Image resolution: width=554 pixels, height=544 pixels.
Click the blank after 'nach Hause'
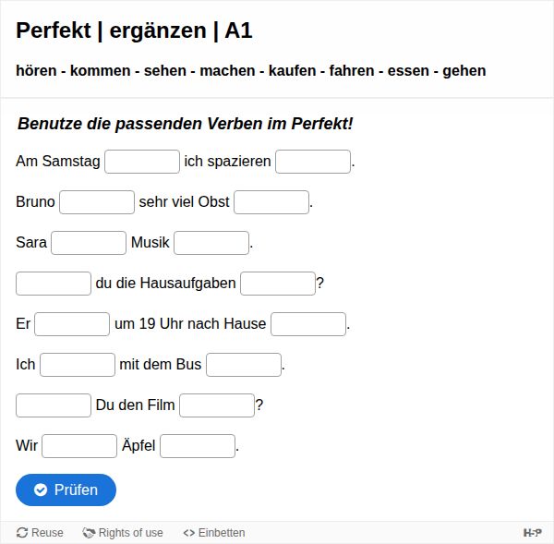tap(308, 324)
